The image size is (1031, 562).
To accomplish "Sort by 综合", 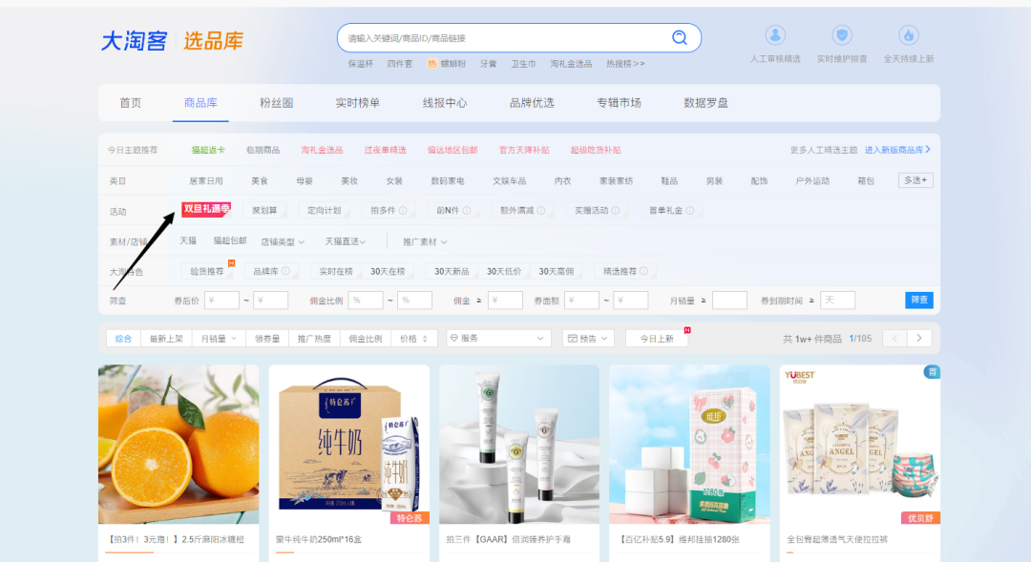I will (123, 339).
